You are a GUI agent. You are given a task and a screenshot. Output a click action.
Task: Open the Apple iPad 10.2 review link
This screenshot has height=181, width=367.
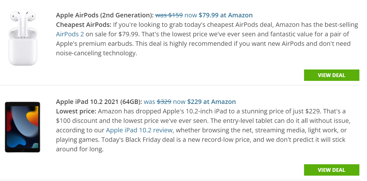click(139, 130)
